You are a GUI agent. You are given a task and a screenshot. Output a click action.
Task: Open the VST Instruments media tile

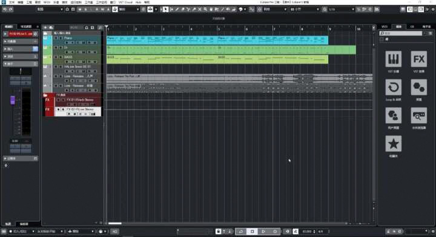(x=393, y=59)
